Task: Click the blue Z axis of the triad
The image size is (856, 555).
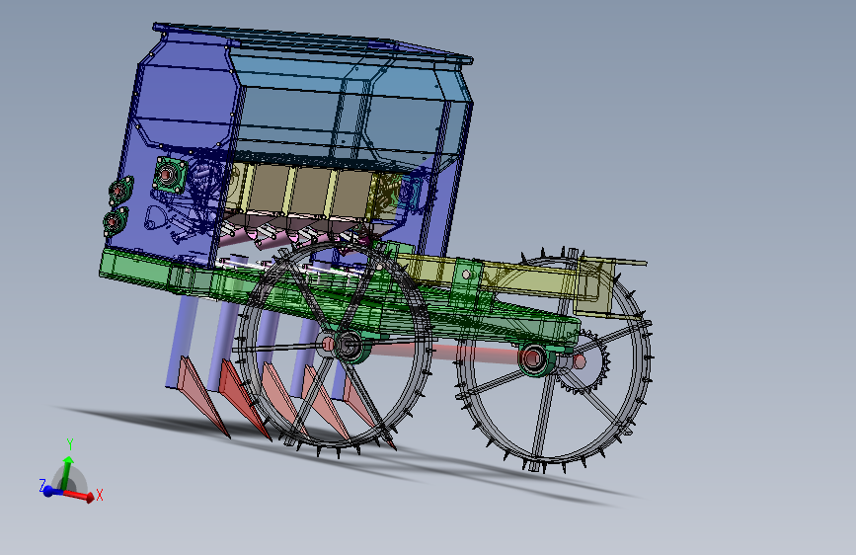Action: (x=50, y=491)
